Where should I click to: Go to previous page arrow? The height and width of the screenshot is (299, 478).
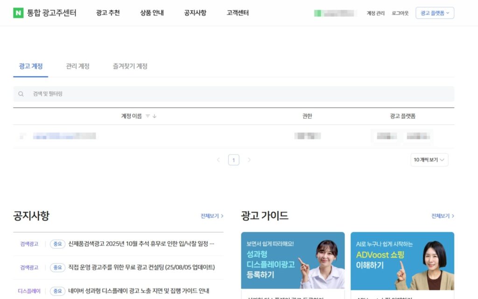click(218, 160)
